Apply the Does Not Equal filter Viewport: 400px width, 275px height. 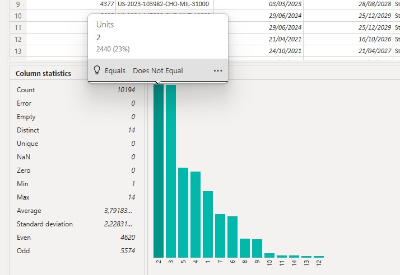(x=158, y=71)
